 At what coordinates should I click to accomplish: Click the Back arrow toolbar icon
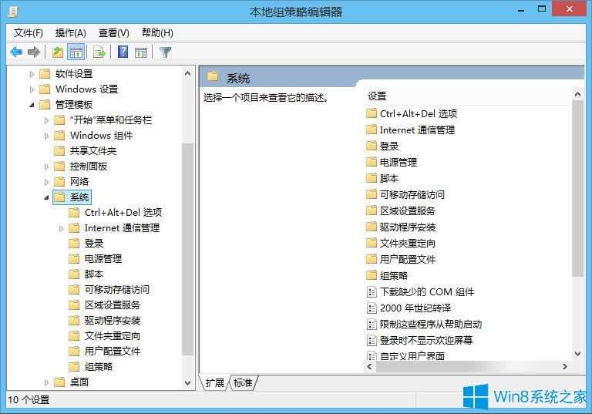pyautogui.click(x=16, y=52)
